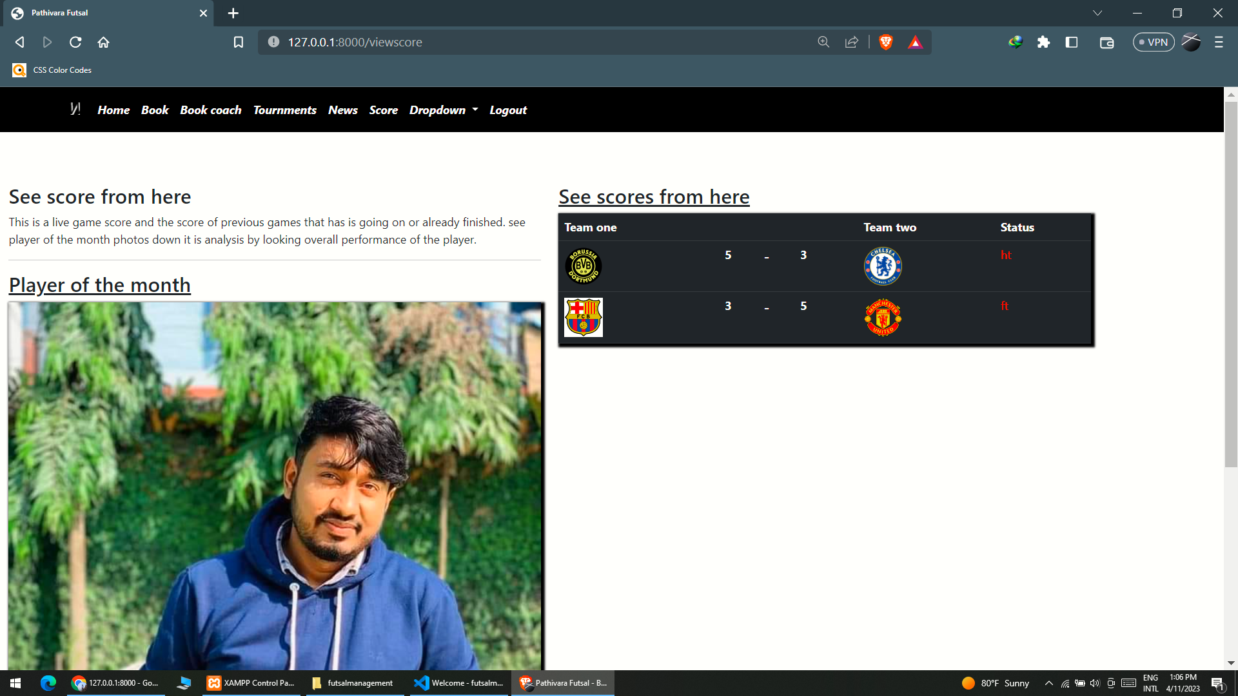Toggle the VPN button in the toolbar

coord(1153,42)
